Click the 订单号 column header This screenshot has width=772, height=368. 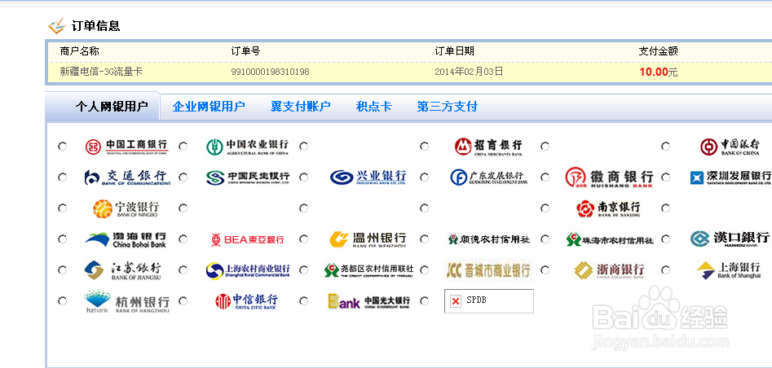245,51
